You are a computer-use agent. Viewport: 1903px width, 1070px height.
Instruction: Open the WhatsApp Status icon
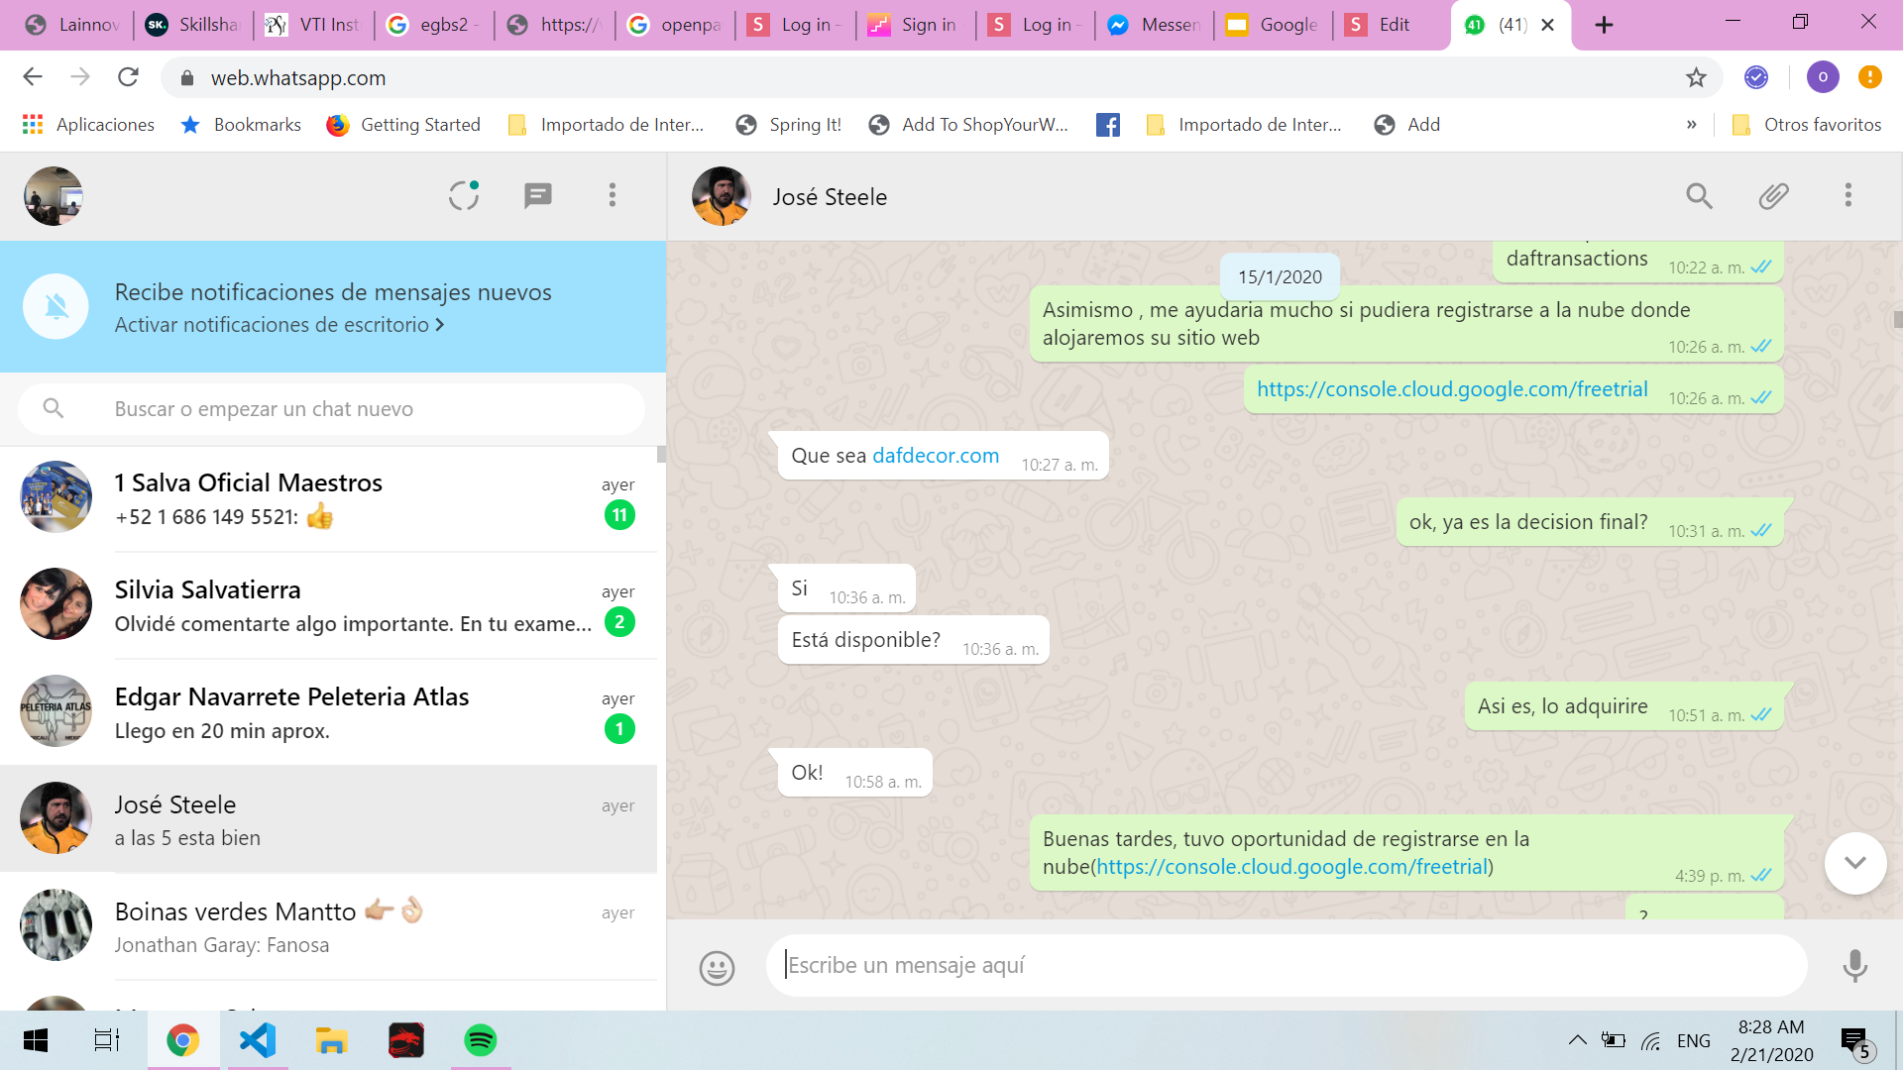coord(463,195)
